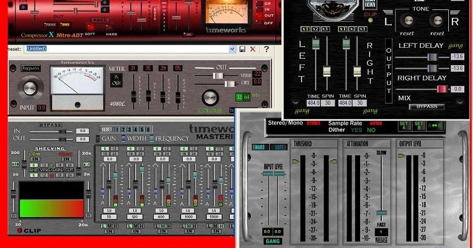The image size is (473, 248).
Task: Click the limiter release slider handle
Action: pos(381,213)
